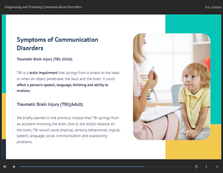
Task: Click the replay circular arrow icon
Action: (196, 167)
